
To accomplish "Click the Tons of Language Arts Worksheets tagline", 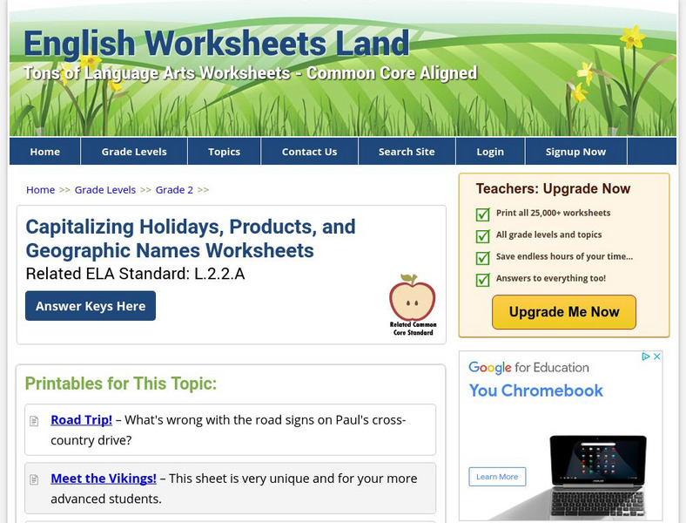I will (250, 73).
